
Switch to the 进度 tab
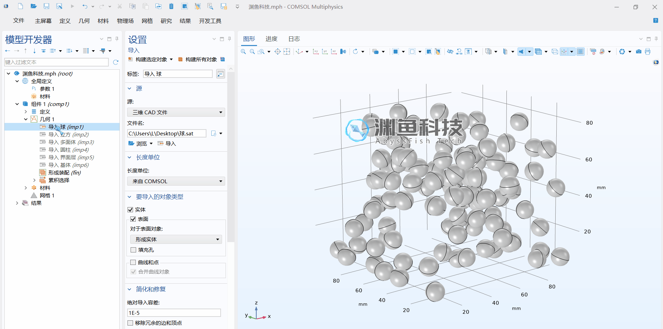coord(272,39)
